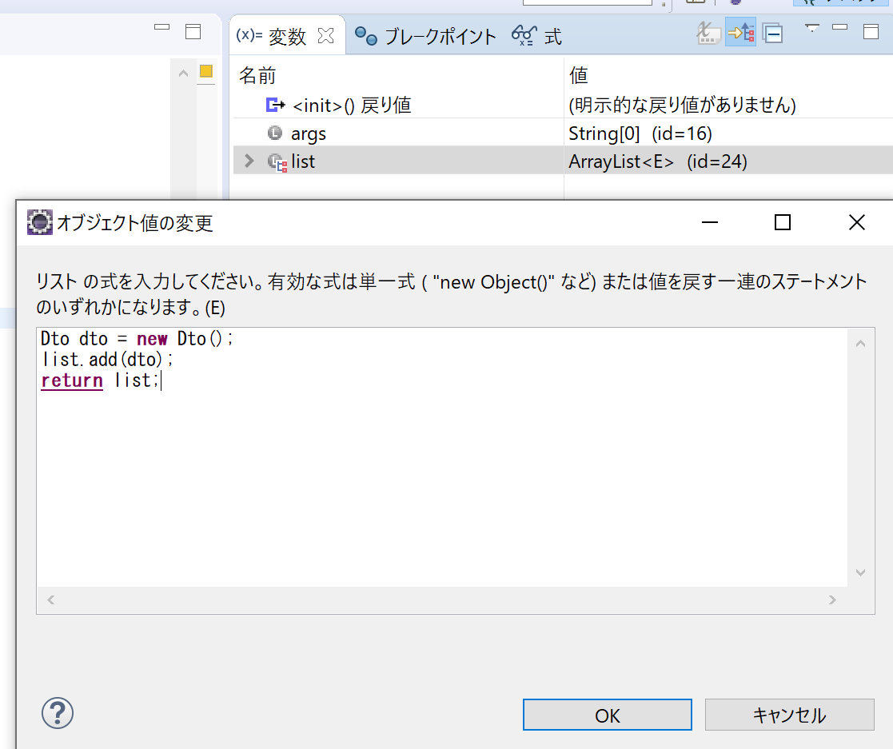This screenshot has width=893, height=749.
Task: Click the Collapse All icon in Variables toolbar
Action: point(772,35)
